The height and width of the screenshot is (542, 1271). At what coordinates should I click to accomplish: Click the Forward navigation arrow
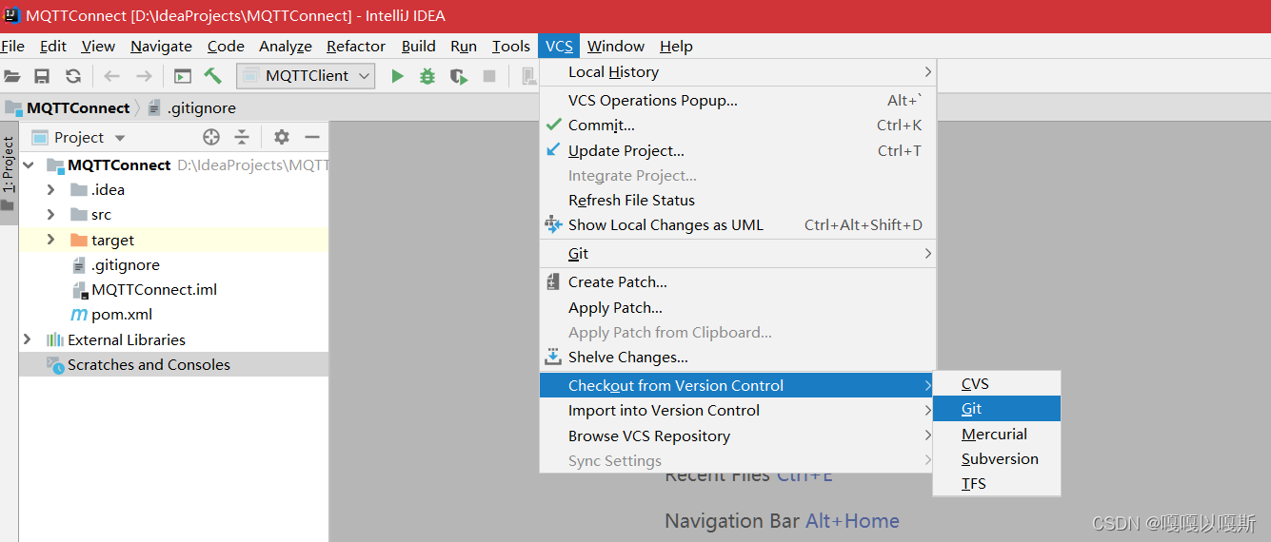[x=144, y=76]
